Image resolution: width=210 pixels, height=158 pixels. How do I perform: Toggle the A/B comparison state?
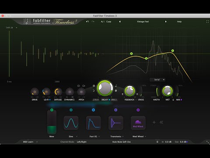point(103,22)
